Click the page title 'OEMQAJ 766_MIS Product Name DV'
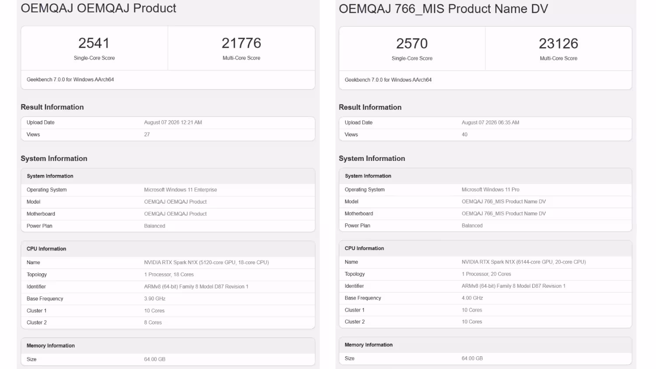This screenshot has height=369, width=656. click(x=443, y=9)
